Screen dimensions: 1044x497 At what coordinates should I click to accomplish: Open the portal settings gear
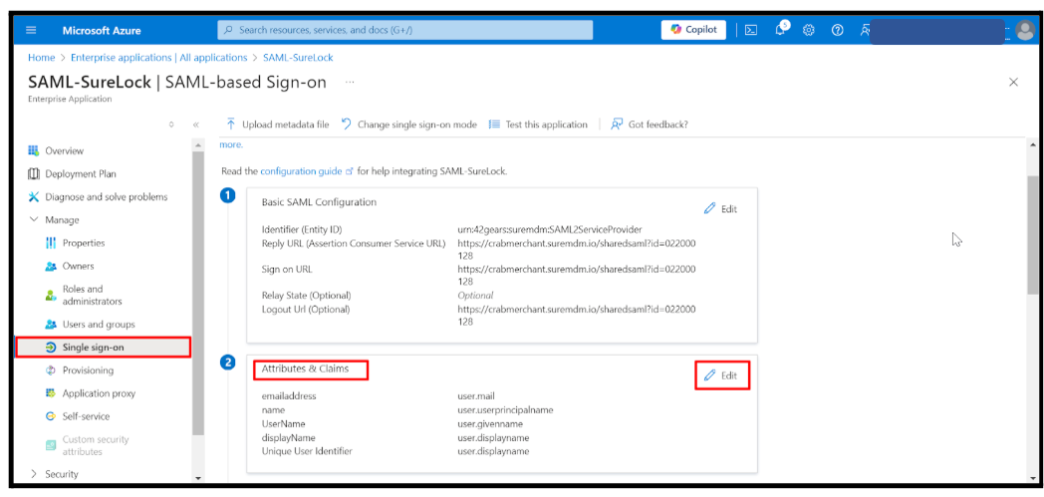click(x=809, y=30)
